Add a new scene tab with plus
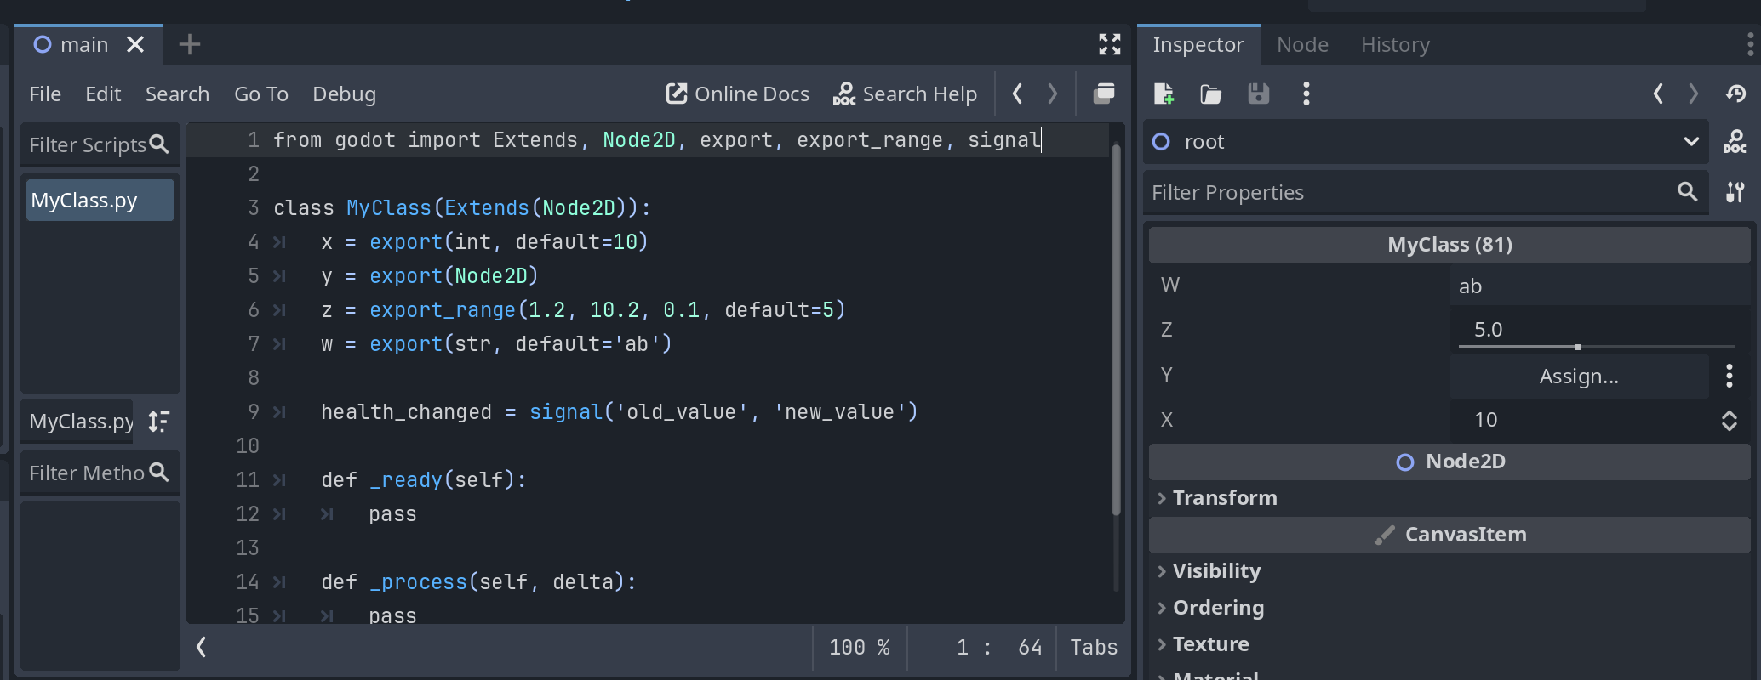Viewport: 1761px width, 680px height. click(189, 44)
